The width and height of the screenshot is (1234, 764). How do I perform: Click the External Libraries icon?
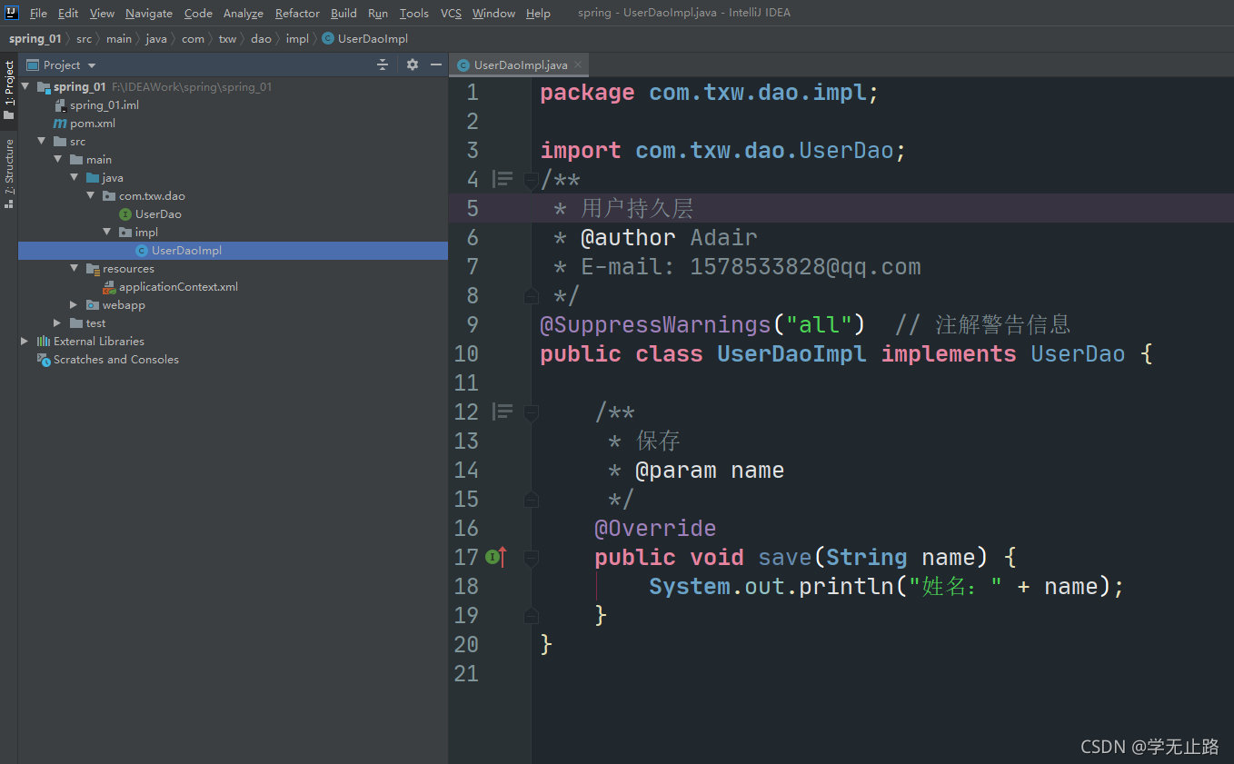pos(44,342)
